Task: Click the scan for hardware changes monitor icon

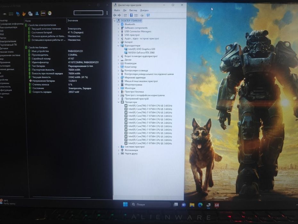Action: pos(148,15)
